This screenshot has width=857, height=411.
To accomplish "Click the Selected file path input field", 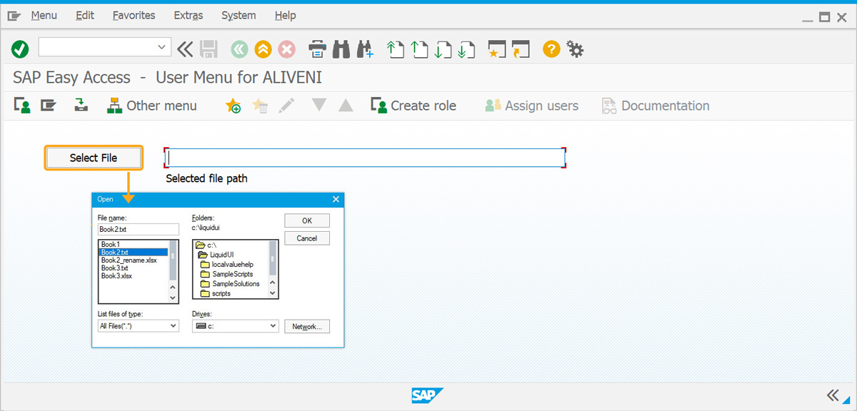I will click(x=365, y=158).
